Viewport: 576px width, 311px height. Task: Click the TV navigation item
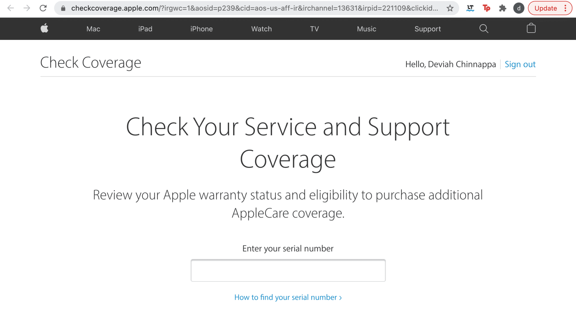315,29
